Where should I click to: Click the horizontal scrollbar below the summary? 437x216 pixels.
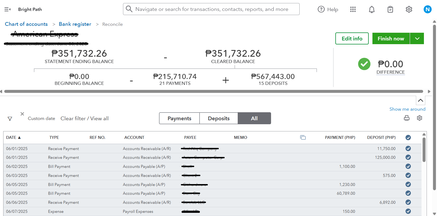pyautogui.click(x=213, y=92)
